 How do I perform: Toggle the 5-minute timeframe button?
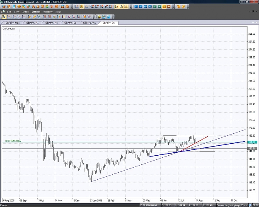click(x=140, y=7)
